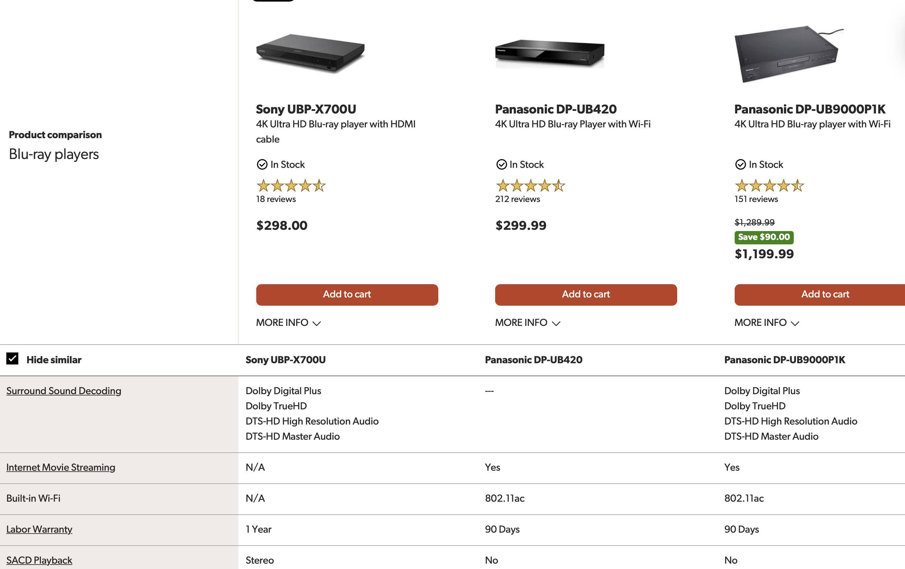Click the SACD Playback link

click(39, 560)
